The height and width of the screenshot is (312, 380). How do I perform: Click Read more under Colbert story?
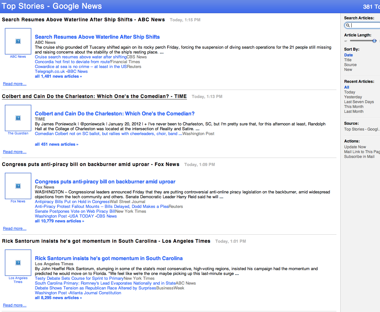pyautogui.click(x=15, y=152)
